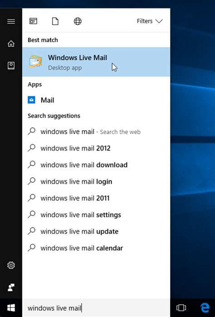This screenshot has height=317, width=215.
Task: Click magnifier icon beside 'windows live mail download'
Action: (32, 164)
